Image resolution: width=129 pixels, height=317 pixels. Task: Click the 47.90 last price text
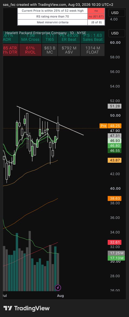tap(115, 131)
